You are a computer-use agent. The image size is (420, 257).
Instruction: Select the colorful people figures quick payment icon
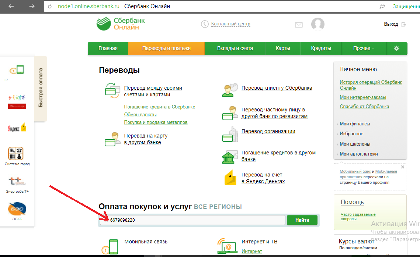(x=17, y=101)
